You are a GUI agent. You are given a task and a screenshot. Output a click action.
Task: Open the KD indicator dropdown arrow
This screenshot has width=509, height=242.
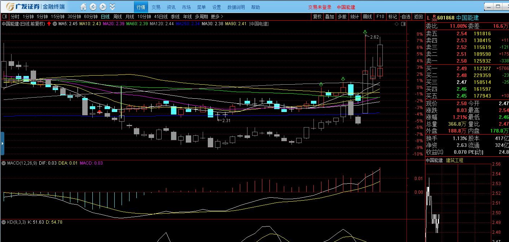coord(4,222)
